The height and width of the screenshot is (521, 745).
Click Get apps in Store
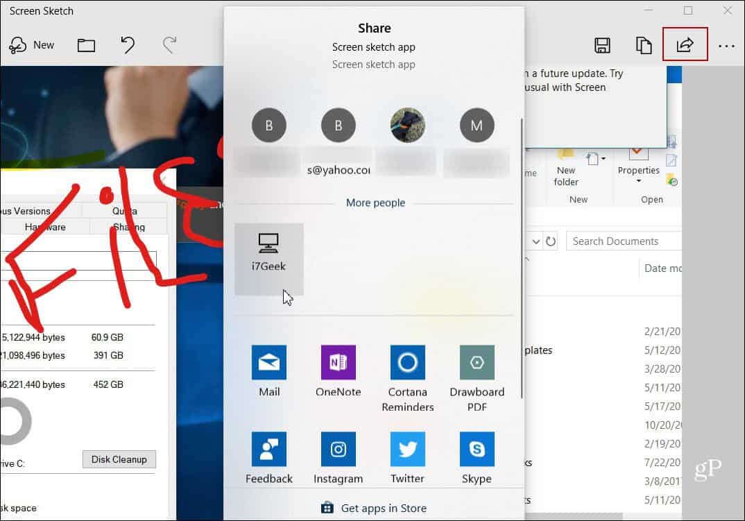pos(375,508)
